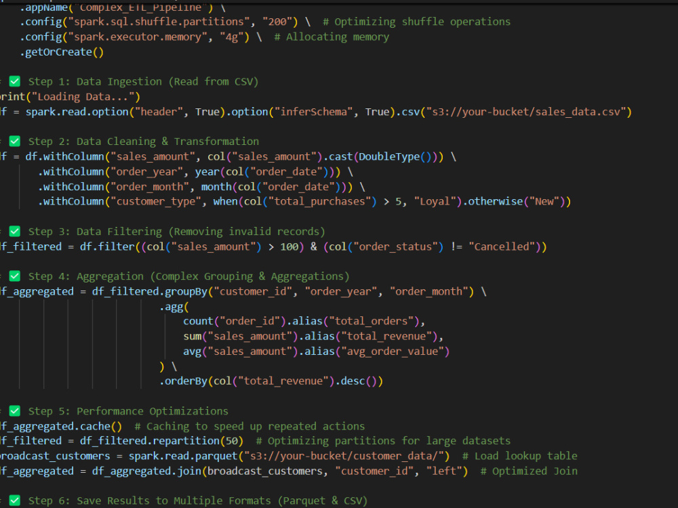Screen dimensions: 678x508
Task: Click the "avg_order_value" alias string
Action: pos(392,351)
